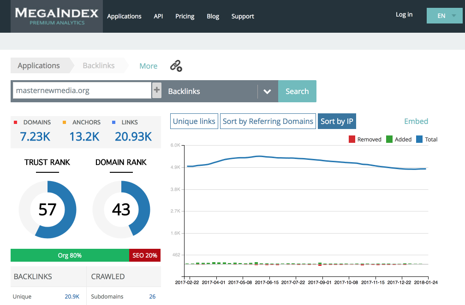Screen dimensions: 465x305
Task: Click the 13.2K anchors value
Action: coord(84,136)
